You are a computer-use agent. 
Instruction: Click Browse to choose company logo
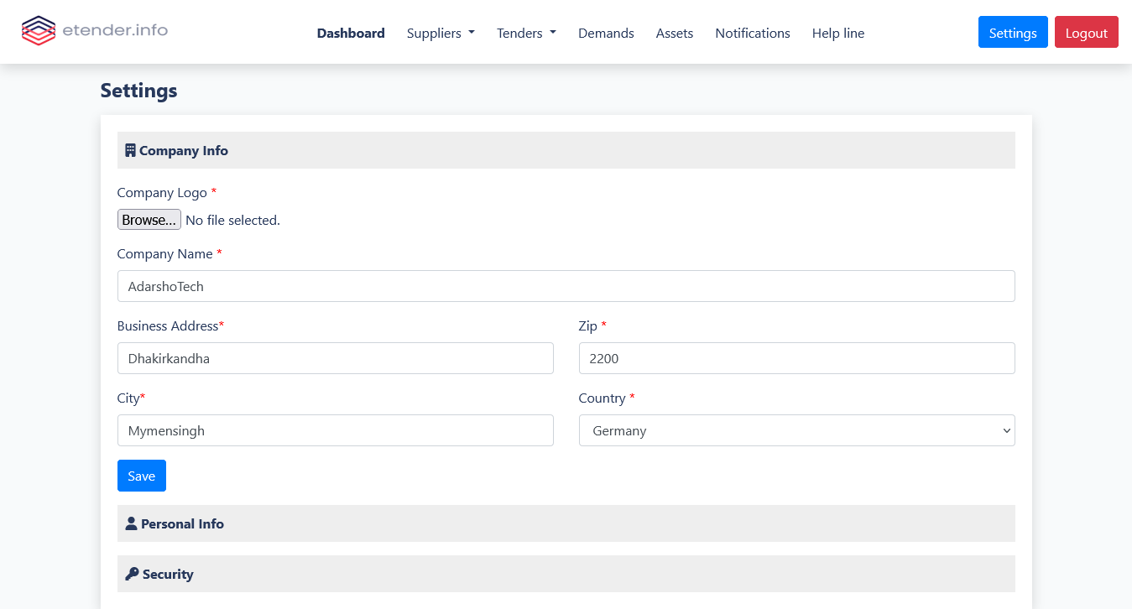click(x=149, y=220)
